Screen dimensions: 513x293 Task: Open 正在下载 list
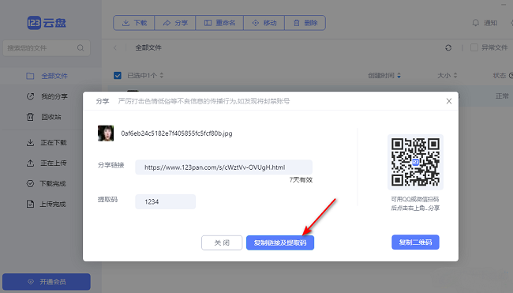pyautogui.click(x=47, y=143)
